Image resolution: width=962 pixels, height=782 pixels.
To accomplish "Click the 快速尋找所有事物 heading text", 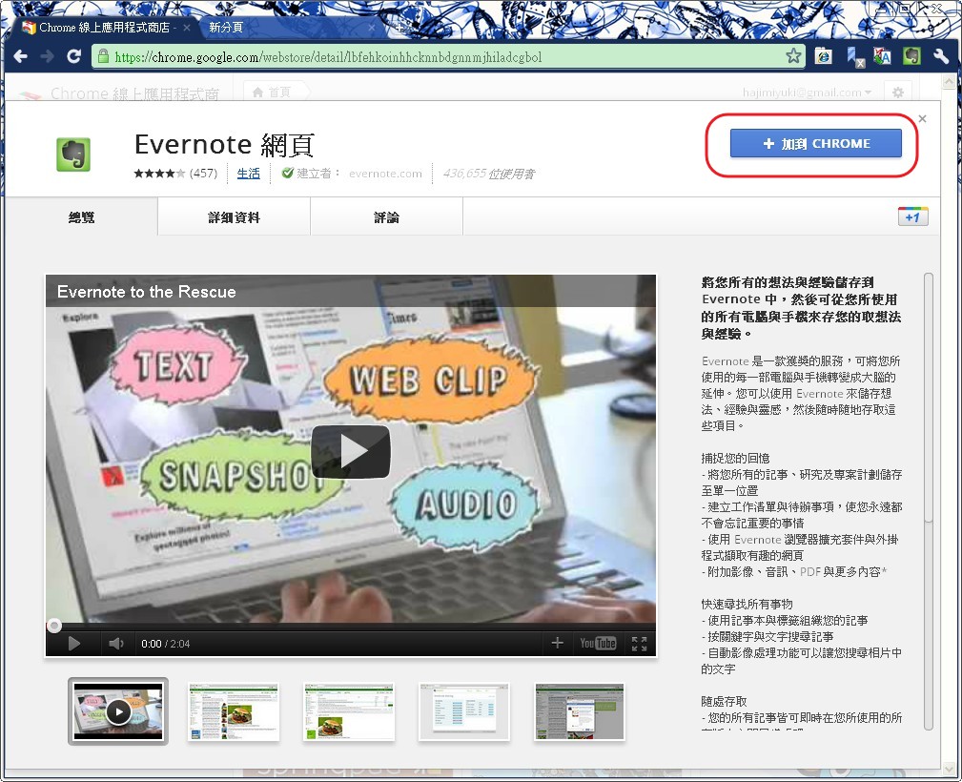I will point(747,604).
